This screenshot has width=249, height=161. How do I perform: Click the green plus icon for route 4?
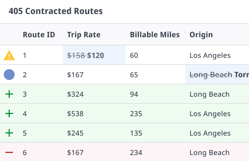[x=9, y=114]
